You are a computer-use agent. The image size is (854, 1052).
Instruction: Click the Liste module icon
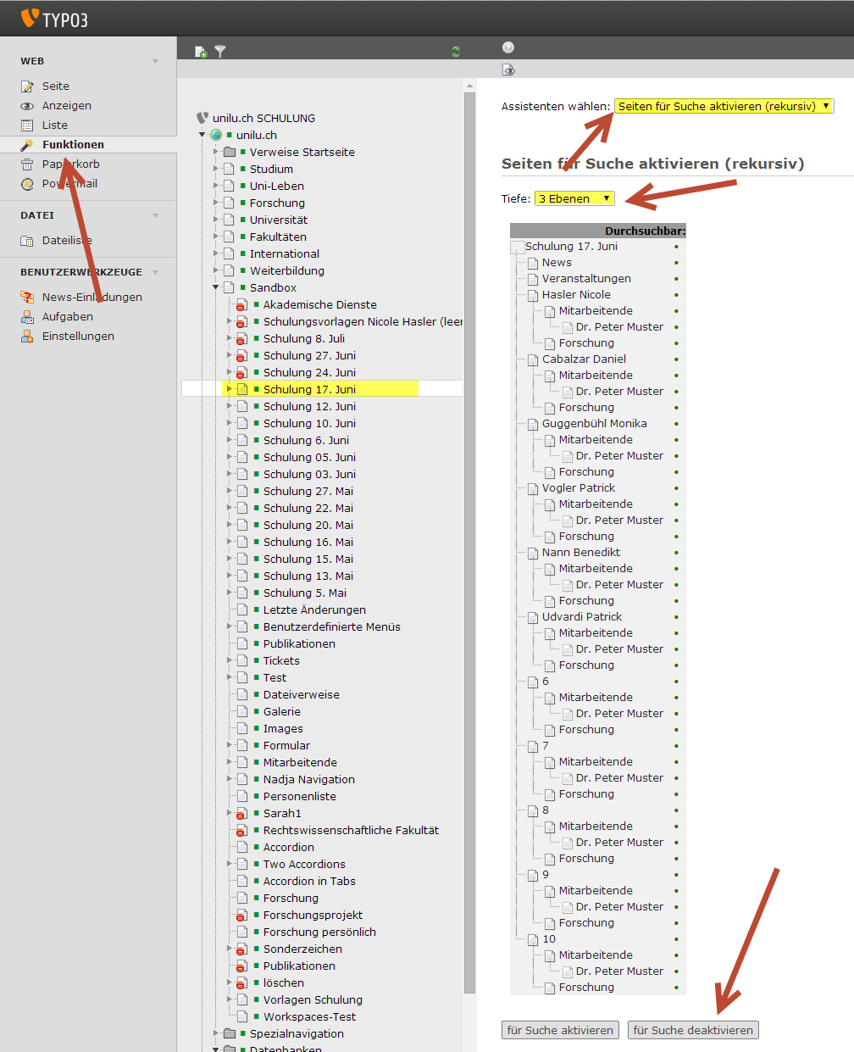[x=27, y=125]
